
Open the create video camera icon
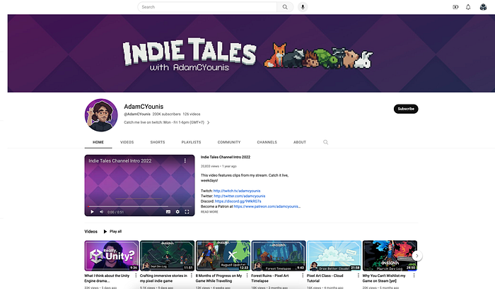455,7
